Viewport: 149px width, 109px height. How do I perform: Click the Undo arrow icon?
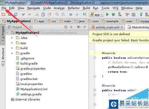tap(24, 15)
